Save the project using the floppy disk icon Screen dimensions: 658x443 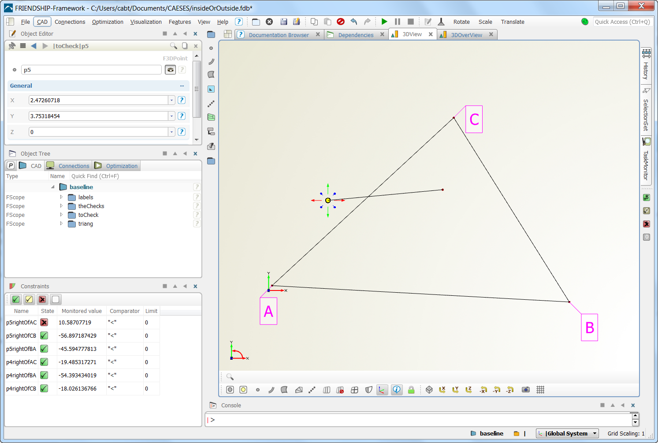(283, 22)
